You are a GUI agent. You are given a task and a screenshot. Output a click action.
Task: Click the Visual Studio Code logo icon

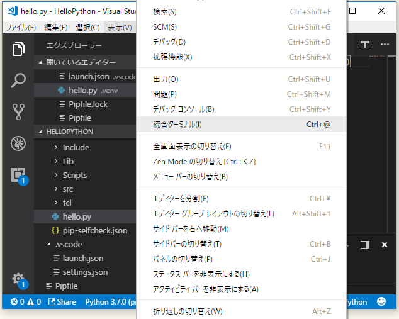pos(13,11)
